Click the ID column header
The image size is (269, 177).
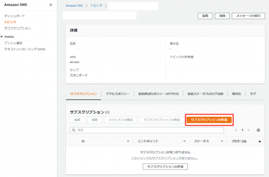(x=83, y=141)
